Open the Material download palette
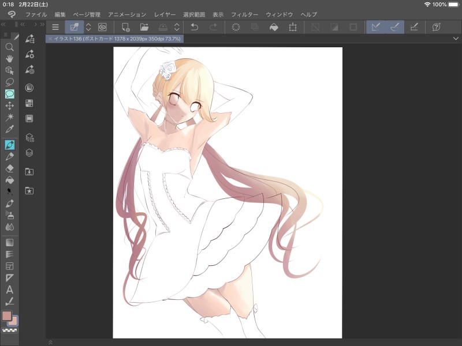This screenshot has height=346, width=462. click(x=29, y=172)
